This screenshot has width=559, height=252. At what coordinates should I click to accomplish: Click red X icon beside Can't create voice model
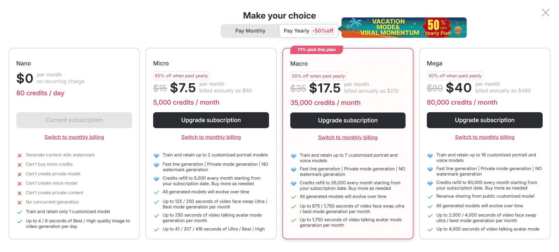pos(20,184)
